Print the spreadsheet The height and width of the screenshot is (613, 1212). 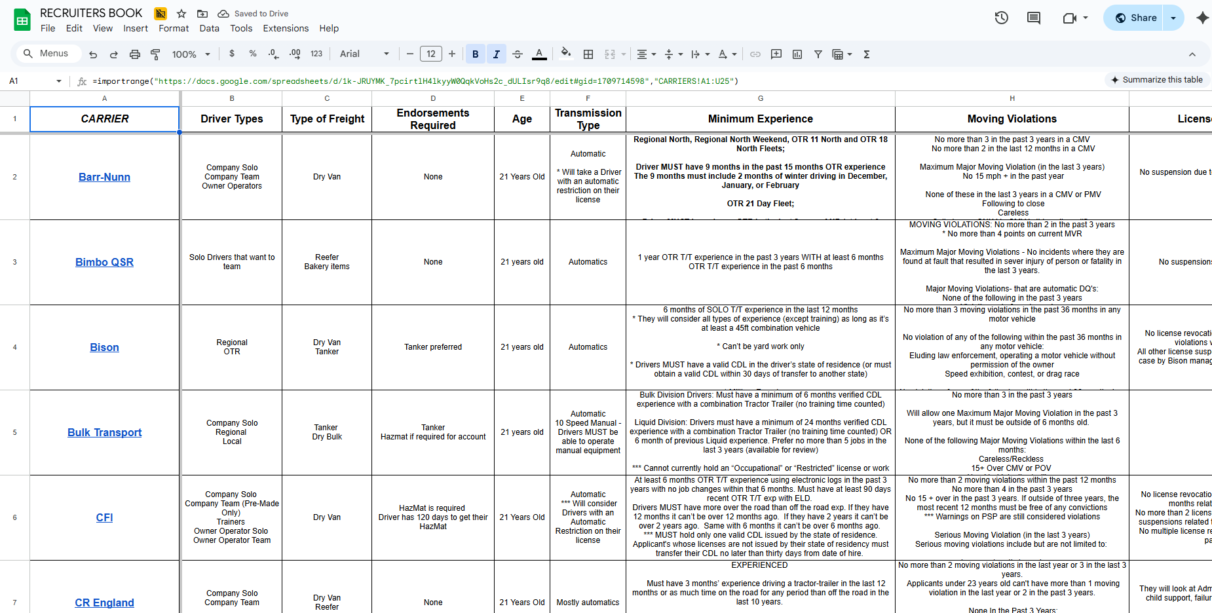click(x=135, y=54)
